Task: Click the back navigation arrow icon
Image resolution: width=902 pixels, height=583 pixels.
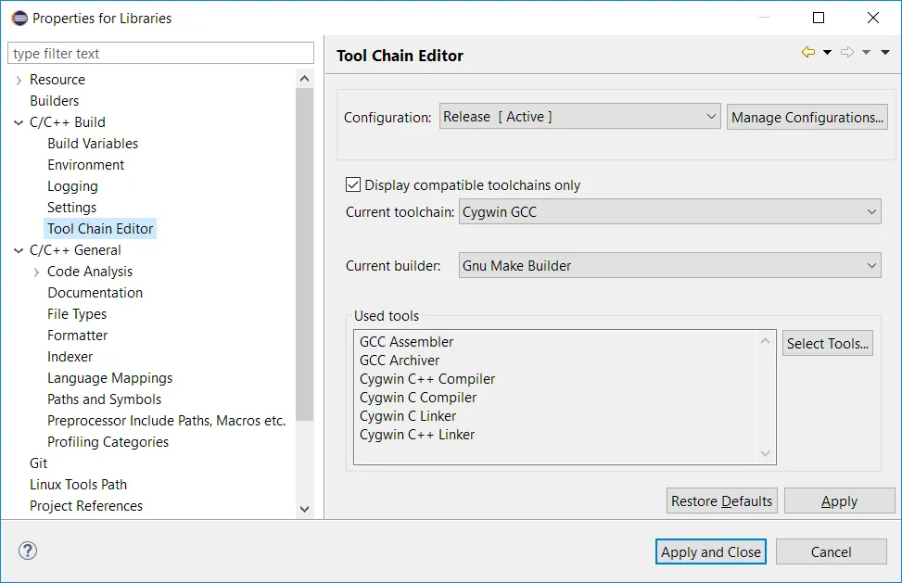Action: [808, 53]
